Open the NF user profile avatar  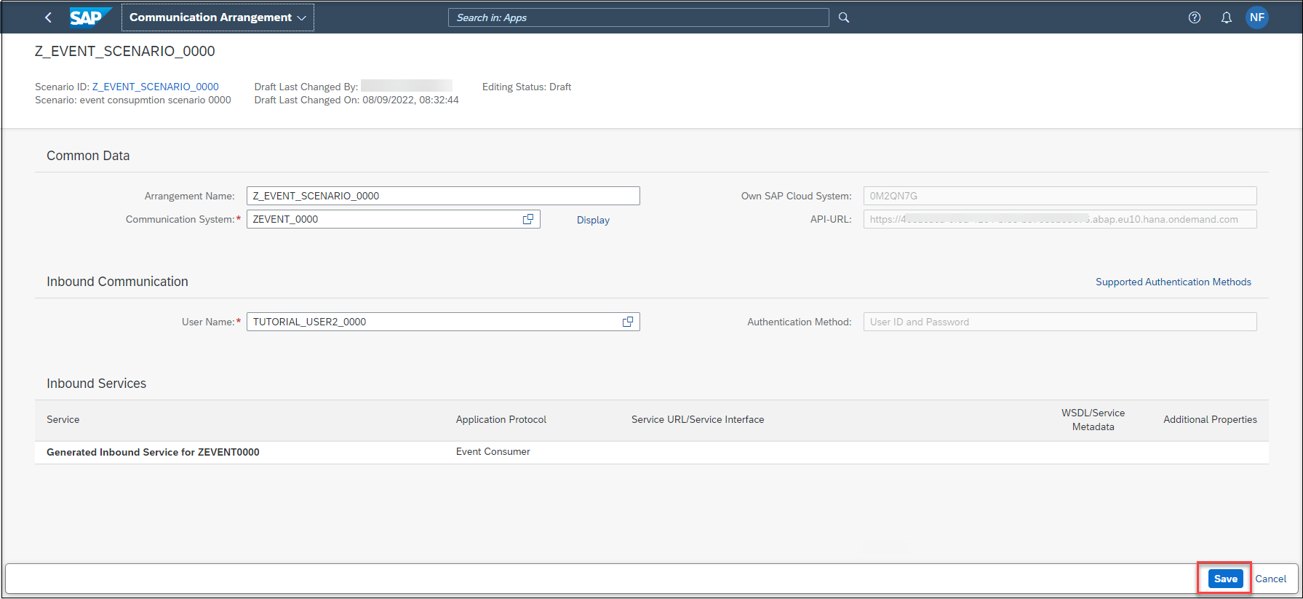(x=1257, y=17)
